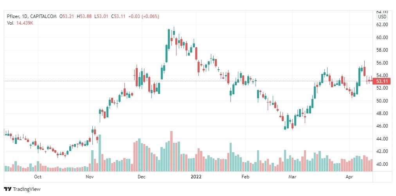Viewport: 396px width, 196px height.
Task: Open the USD currency selector
Action: pos(382,17)
